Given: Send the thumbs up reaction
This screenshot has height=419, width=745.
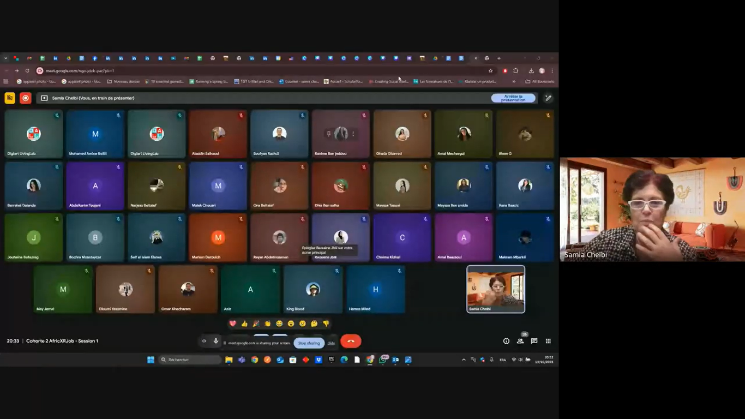Looking at the screenshot, I should (x=244, y=324).
